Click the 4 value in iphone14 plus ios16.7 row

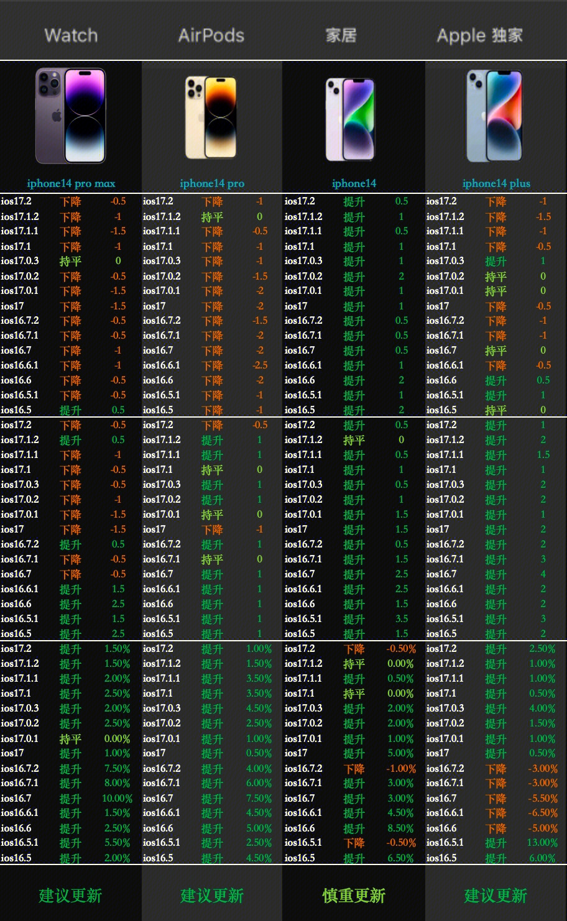click(543, 574)
